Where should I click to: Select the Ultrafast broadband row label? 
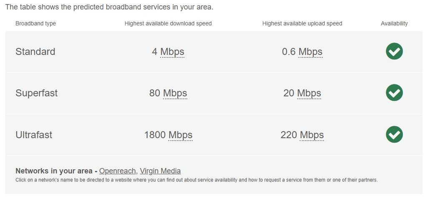tap(34, 135)
